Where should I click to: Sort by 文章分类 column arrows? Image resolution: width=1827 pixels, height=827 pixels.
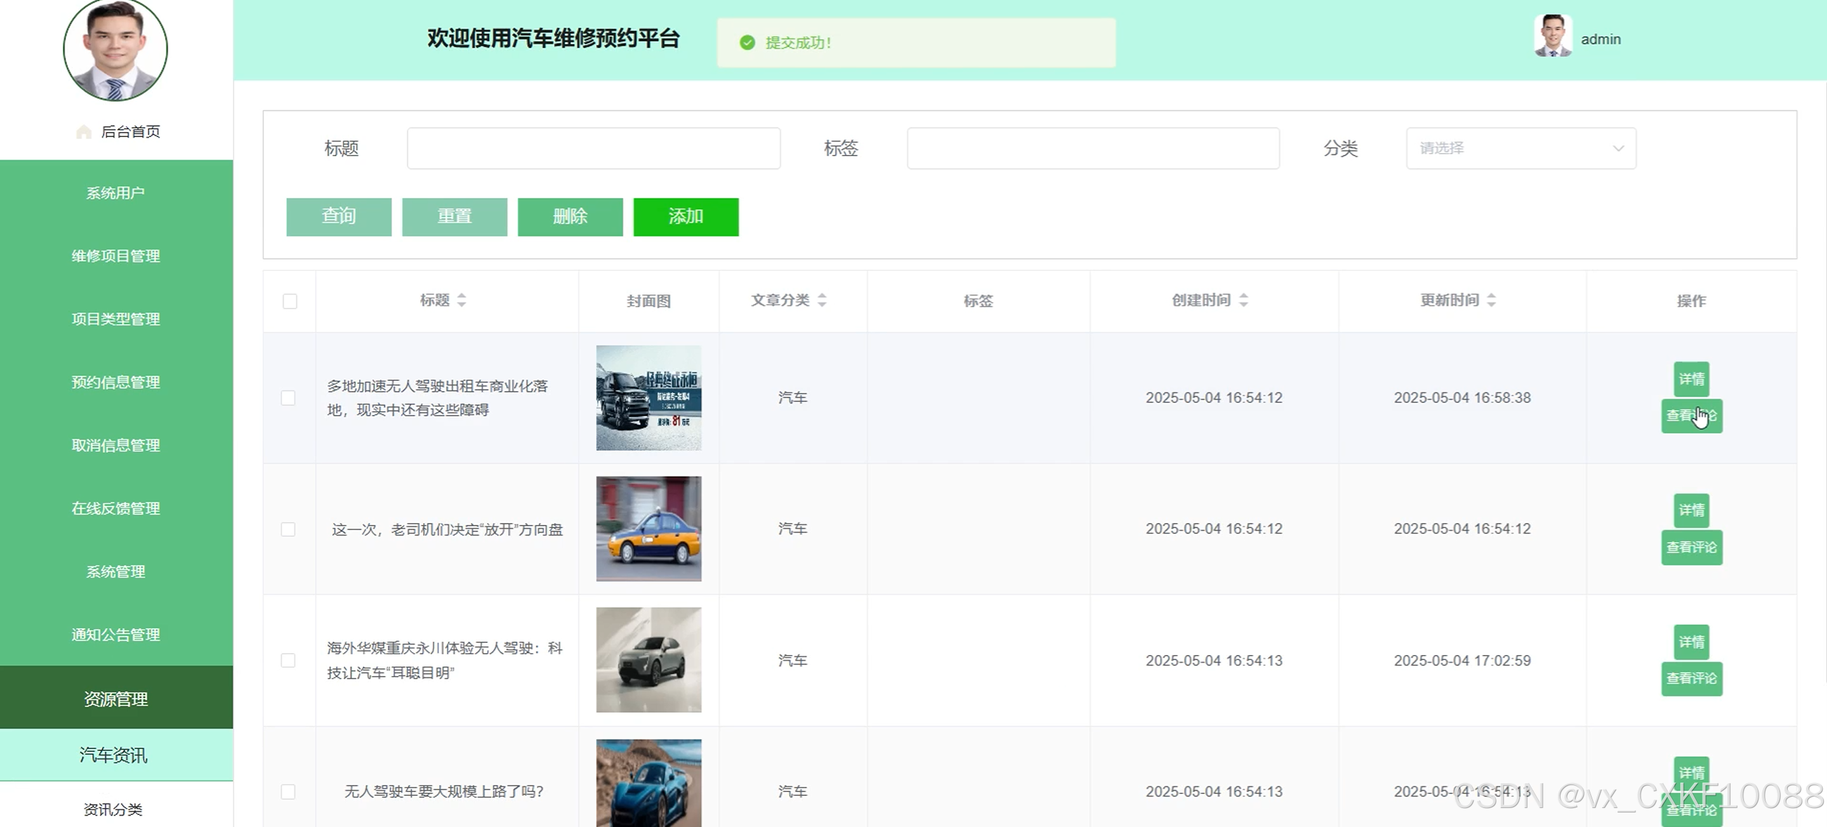coord(822,300)
